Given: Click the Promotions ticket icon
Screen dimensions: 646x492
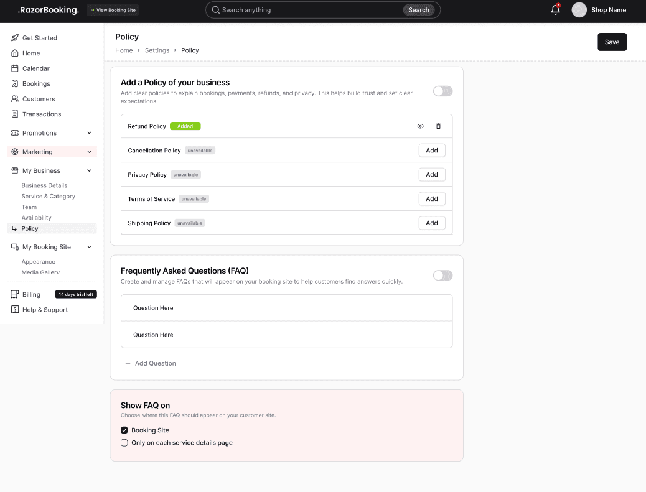Looking at the screenshot, I should [x=15, y=133].
